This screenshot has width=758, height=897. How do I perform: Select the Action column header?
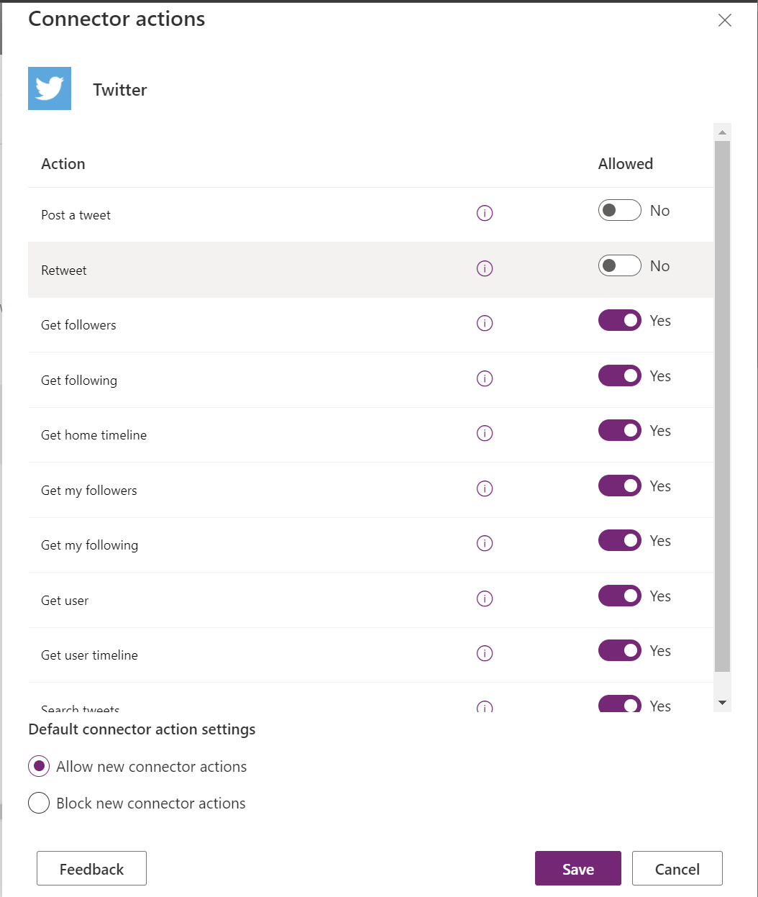click(63, 163)
